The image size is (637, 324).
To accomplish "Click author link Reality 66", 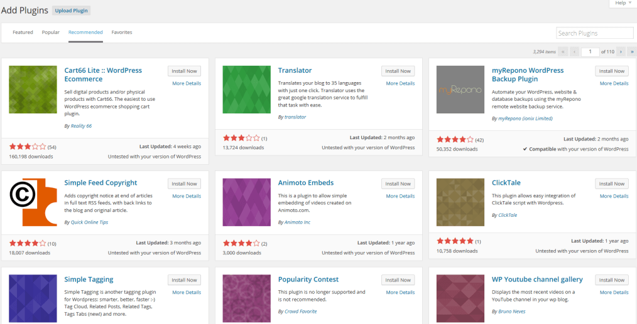I will tap(81, 126).
